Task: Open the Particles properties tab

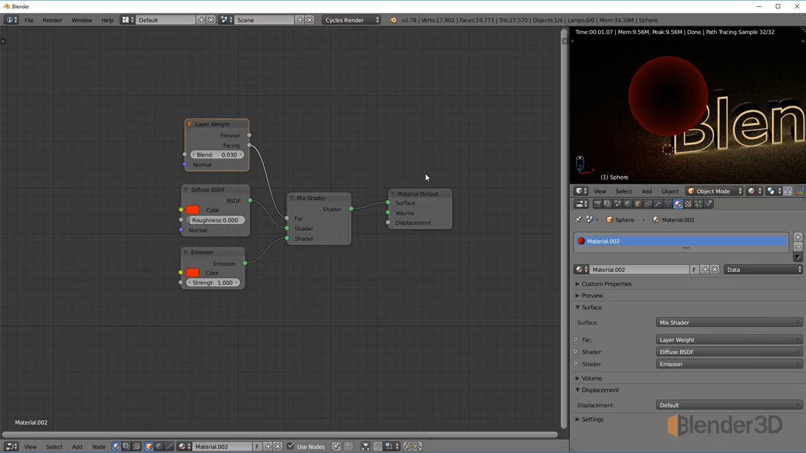Action: point(698,204)
